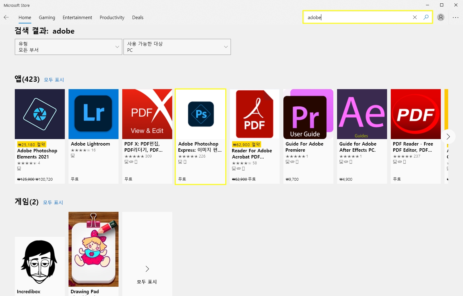Go back with the back arrow
The height and width of the screenshot is (296, 463).
[x=6, y=18]
